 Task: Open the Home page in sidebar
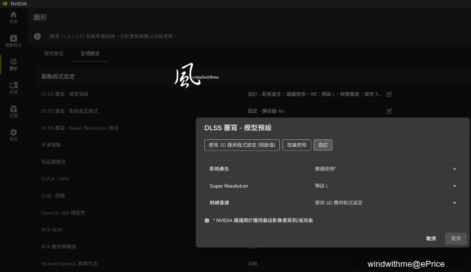pyautogui.click(x=14, y=18)
